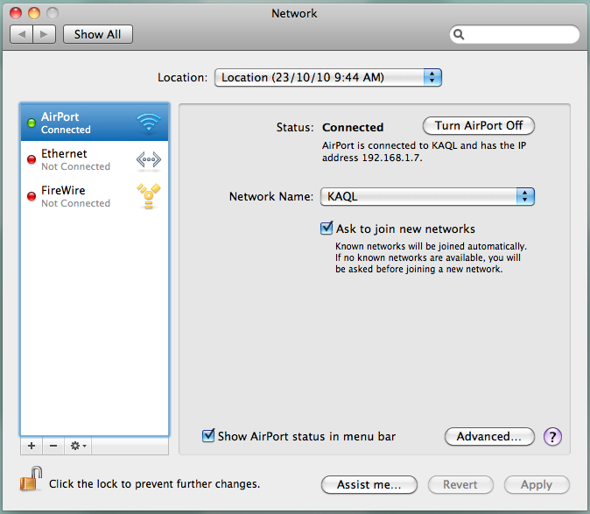Screen dimensions: 590x514
Task: Click the search magnifier icon
Action: pos(459,35)
